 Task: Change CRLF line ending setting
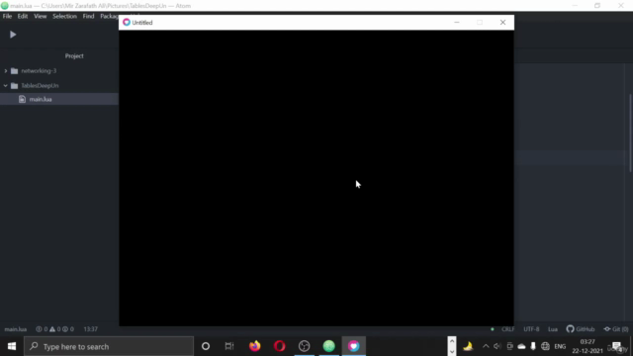coord(507,329)
